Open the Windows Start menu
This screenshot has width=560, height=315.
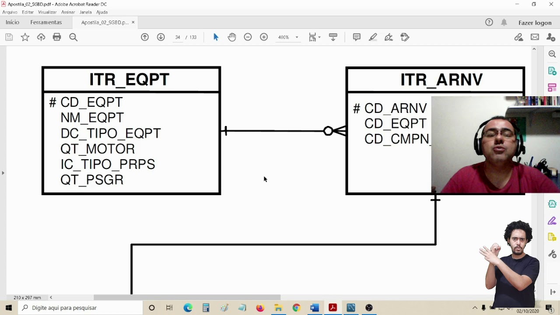[9, 308]
